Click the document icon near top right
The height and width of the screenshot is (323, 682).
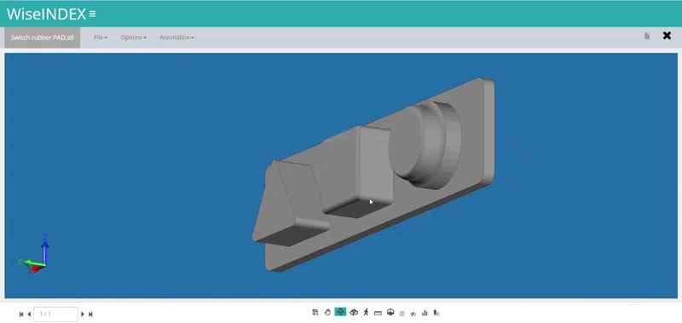tap(647, 36)
